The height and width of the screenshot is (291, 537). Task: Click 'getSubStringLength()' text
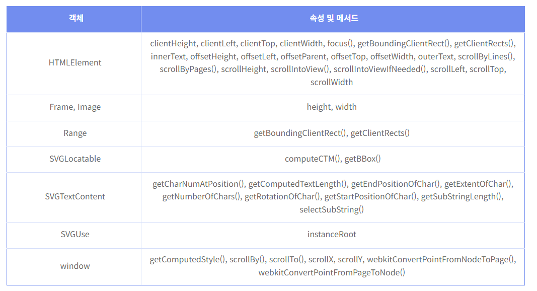[462, 197]
